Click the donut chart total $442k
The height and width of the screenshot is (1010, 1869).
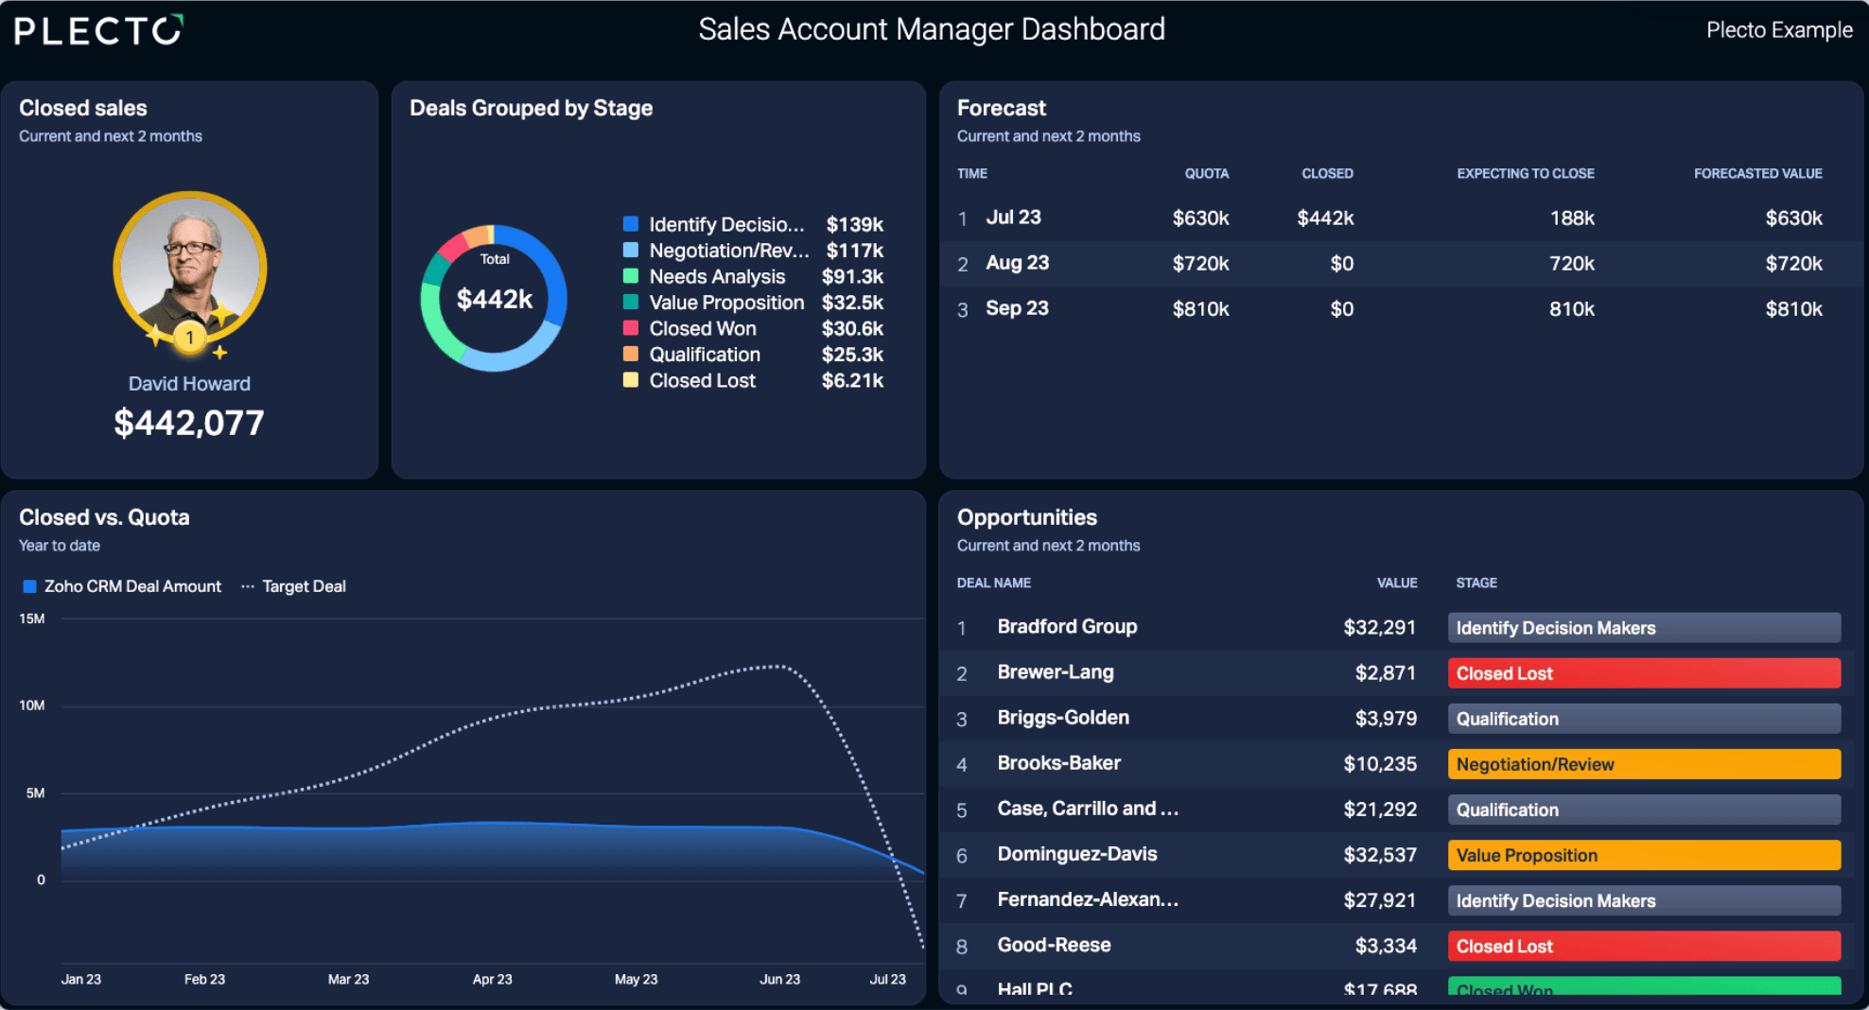(x=494, y=299)
